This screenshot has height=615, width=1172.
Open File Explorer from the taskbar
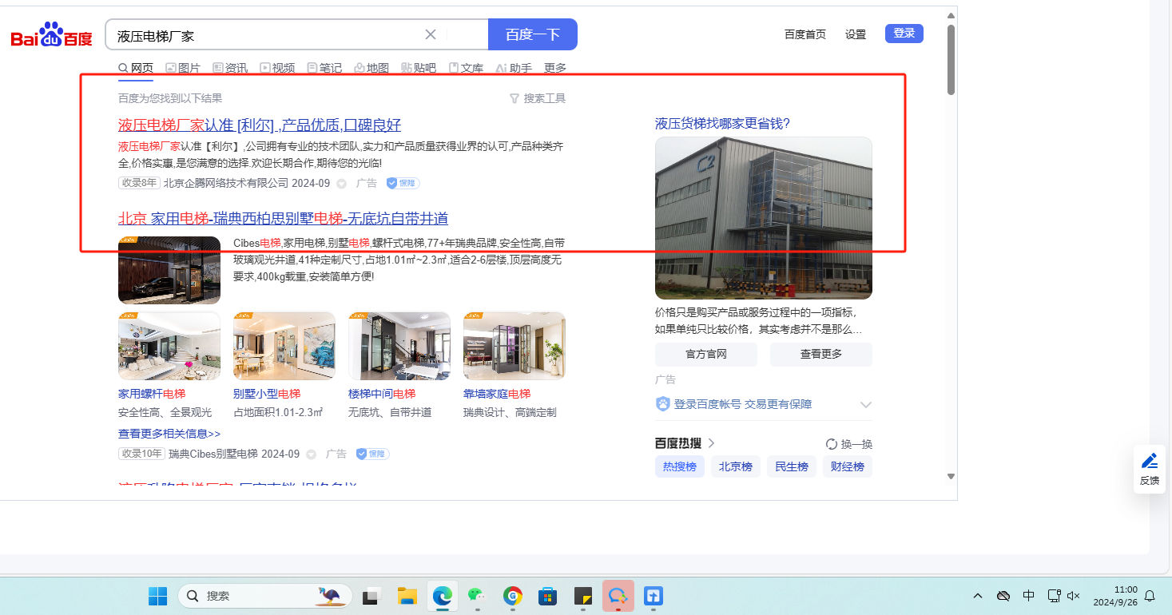[x=407, y=596]
